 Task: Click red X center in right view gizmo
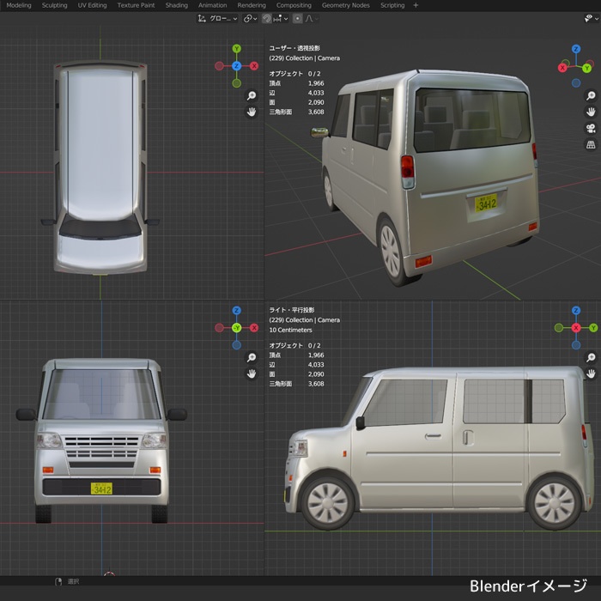coord(576,328)
